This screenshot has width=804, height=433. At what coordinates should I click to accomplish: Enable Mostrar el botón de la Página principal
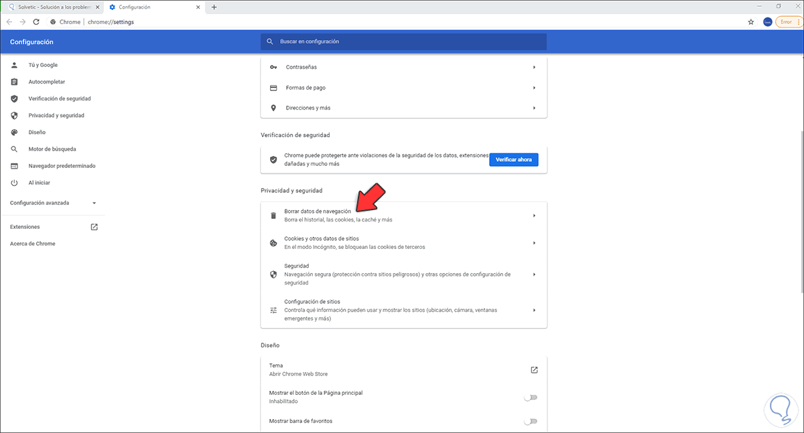(530, 398)
